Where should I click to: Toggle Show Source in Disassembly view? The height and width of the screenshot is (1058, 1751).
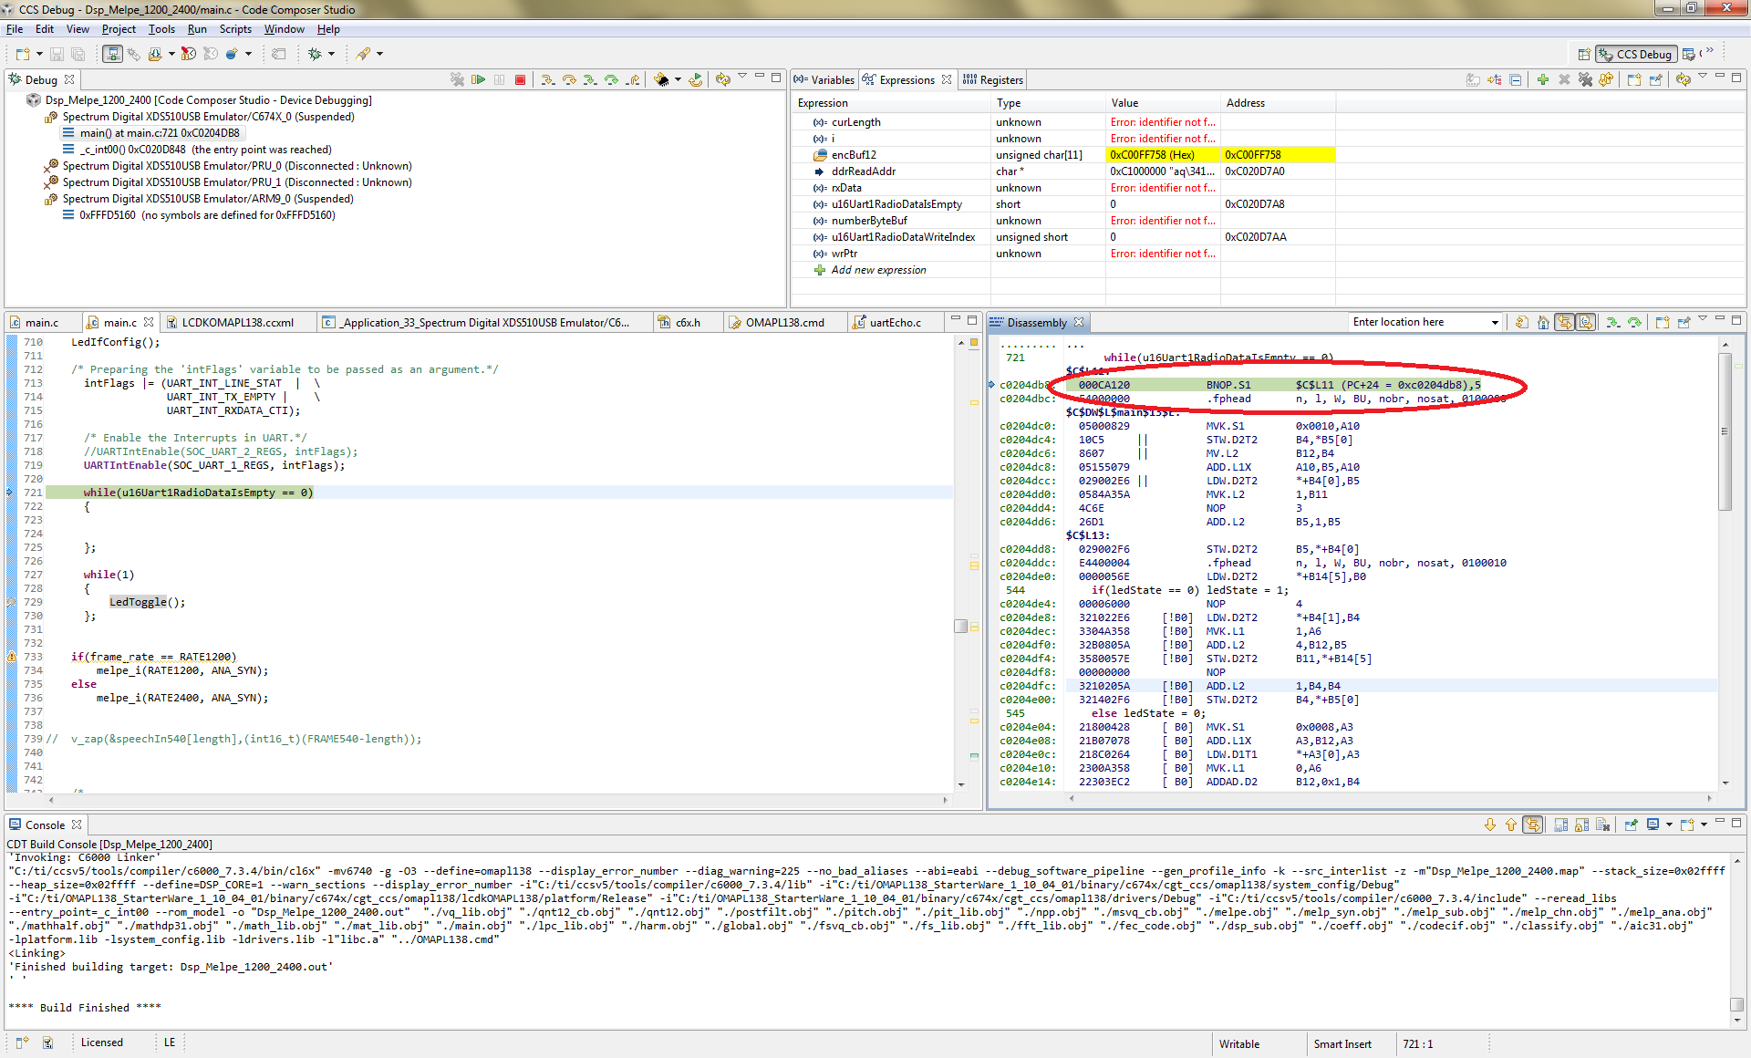[1586, 322]
